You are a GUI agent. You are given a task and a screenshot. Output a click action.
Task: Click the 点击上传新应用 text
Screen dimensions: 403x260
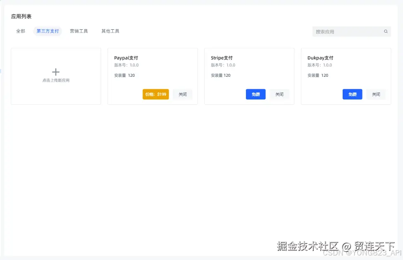point(56,80)
